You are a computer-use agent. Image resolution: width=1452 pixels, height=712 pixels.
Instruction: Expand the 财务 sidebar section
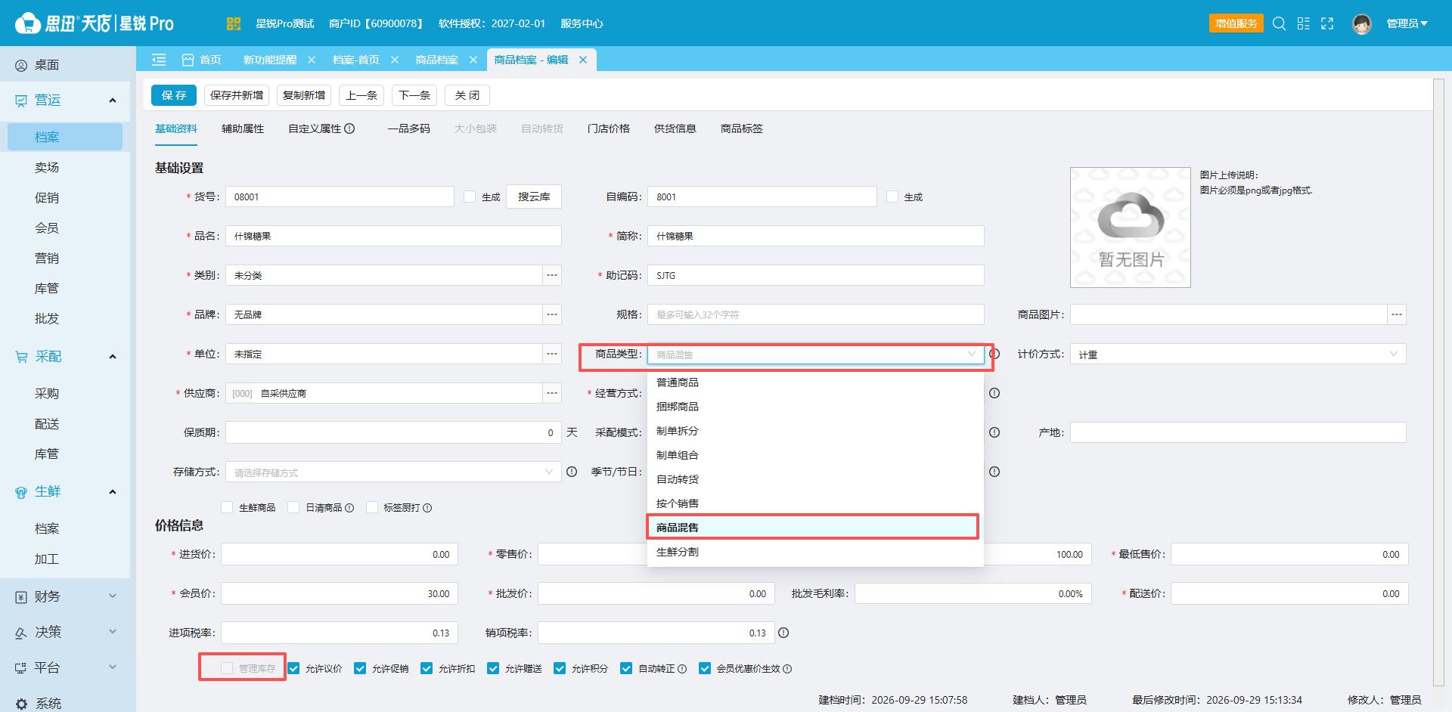point(66,596)
